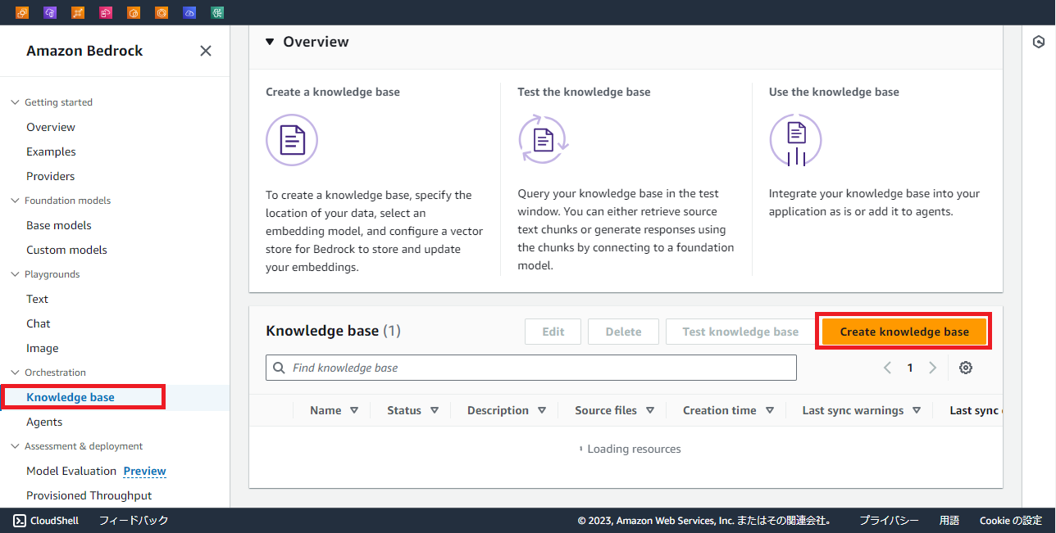Open Custom models in the sidebar

(66, 250)
